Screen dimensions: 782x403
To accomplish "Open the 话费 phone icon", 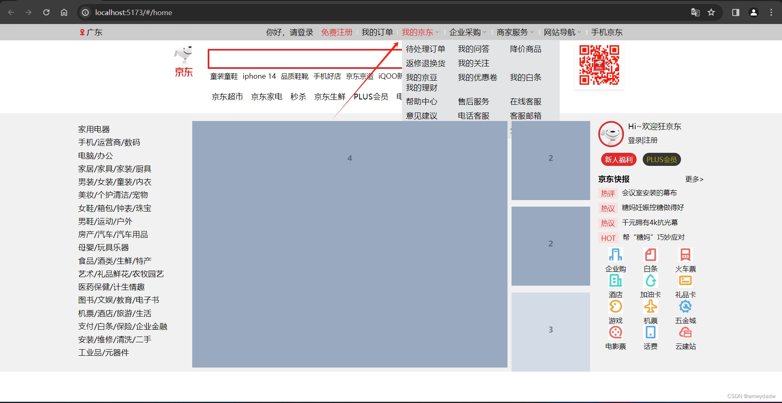I will [650, 333].
